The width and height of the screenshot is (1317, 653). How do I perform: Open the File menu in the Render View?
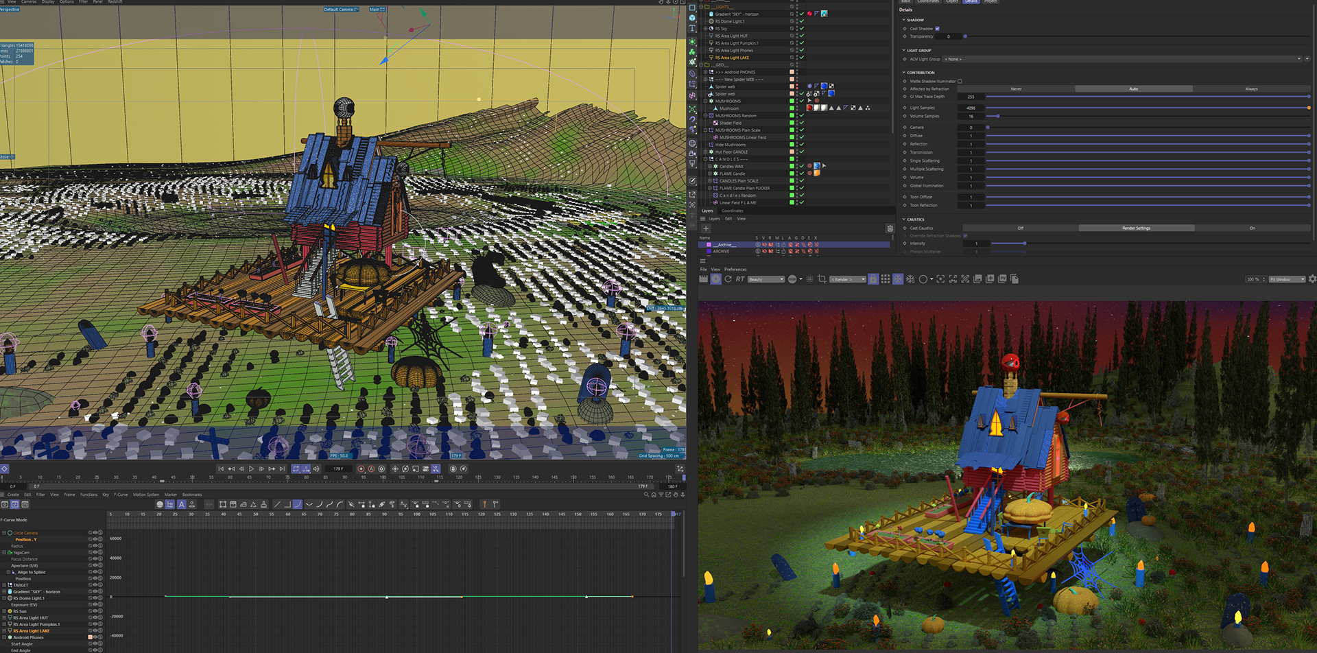(703, 269)
